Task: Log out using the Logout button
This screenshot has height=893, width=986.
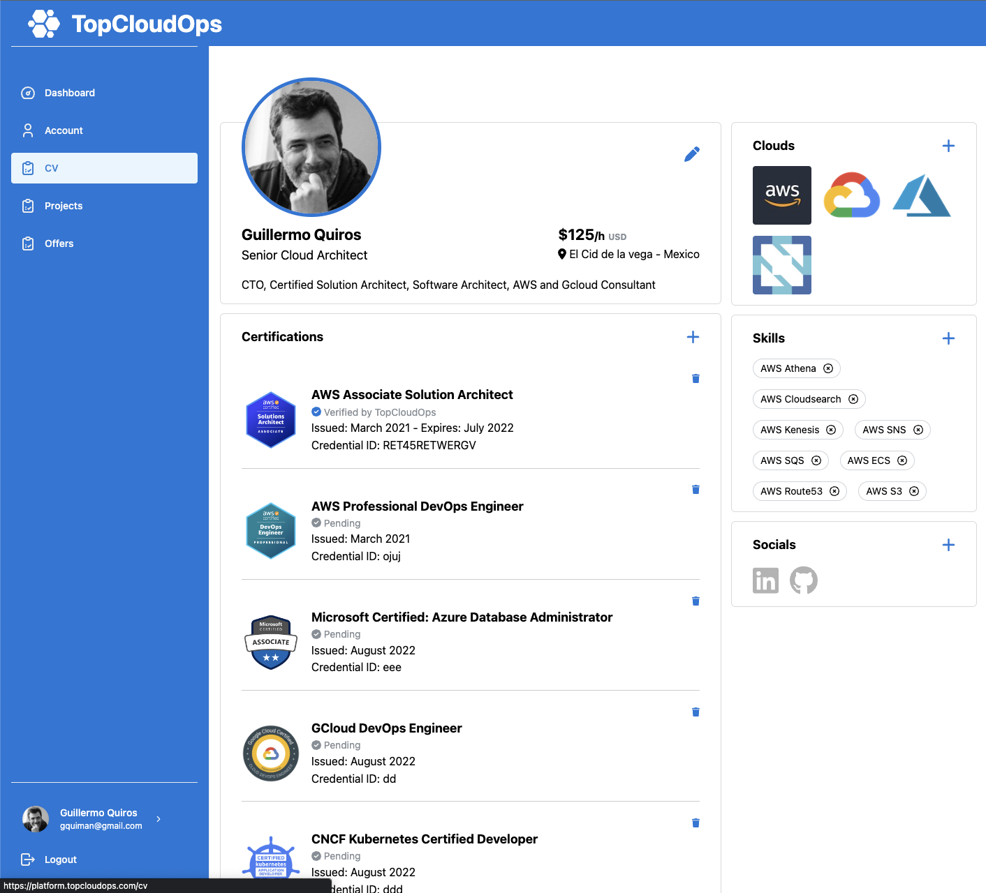Action: [60, 860]
